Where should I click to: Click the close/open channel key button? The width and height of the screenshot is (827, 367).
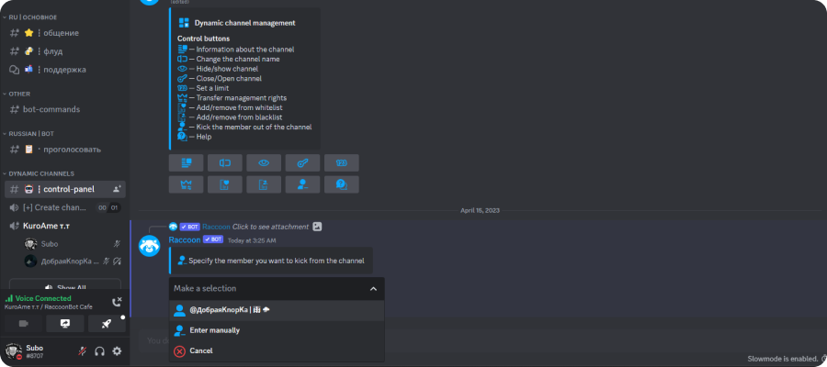[x=302, y=162]
